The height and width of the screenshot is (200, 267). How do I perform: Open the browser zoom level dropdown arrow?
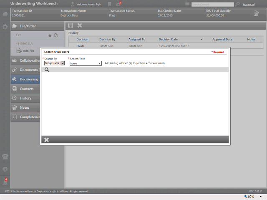point(260,197)
